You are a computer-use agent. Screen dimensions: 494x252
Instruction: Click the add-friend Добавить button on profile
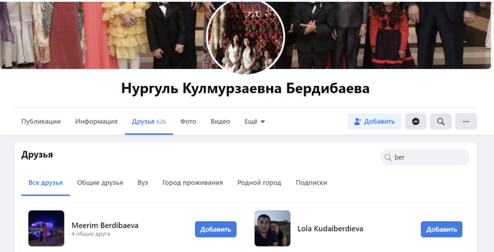[x=374, y=121]
